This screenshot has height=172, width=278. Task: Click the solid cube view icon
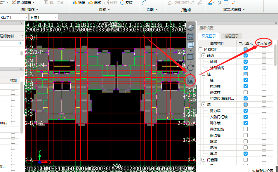(191, 56)
